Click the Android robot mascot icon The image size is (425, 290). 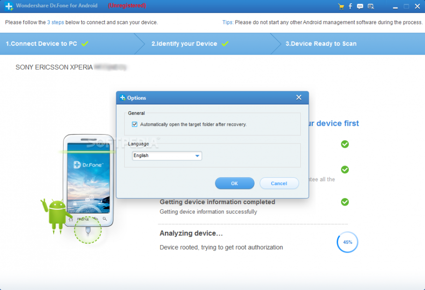click(x=56, y=216)
